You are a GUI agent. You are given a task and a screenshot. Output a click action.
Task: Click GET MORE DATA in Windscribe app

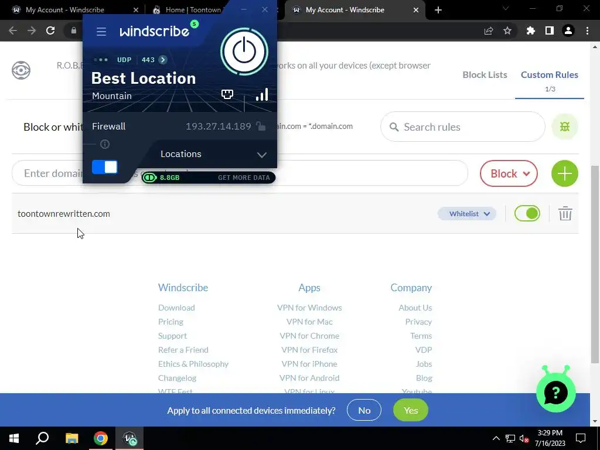pos(244,178)
